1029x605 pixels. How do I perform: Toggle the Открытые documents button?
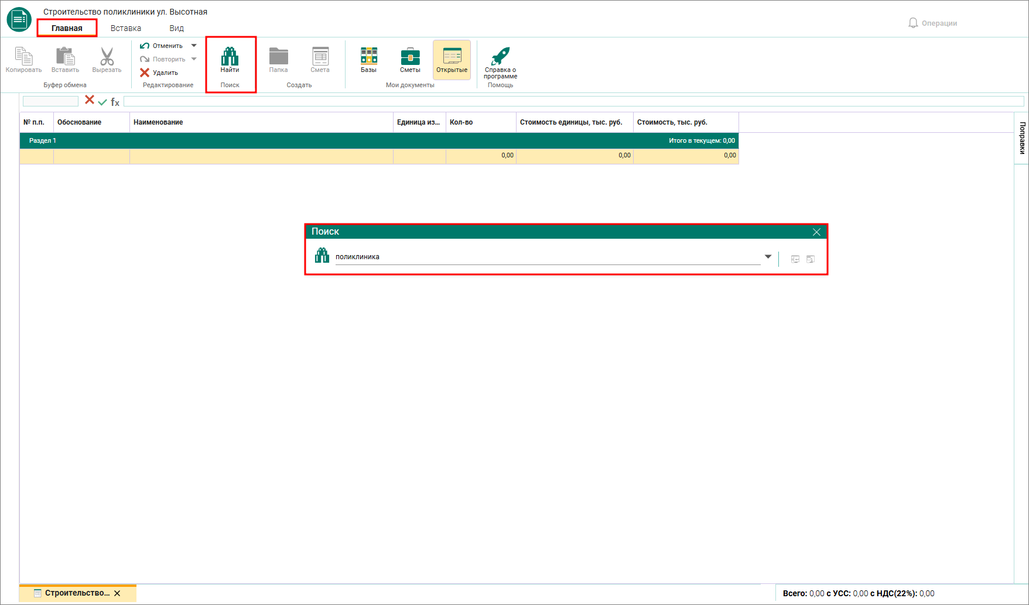click(x=452, y=60)
